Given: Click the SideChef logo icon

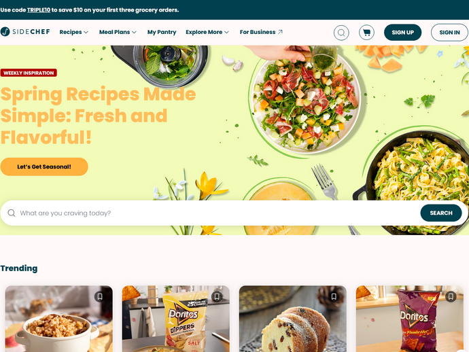Looking at the screenshot, I should coord(5,32).
